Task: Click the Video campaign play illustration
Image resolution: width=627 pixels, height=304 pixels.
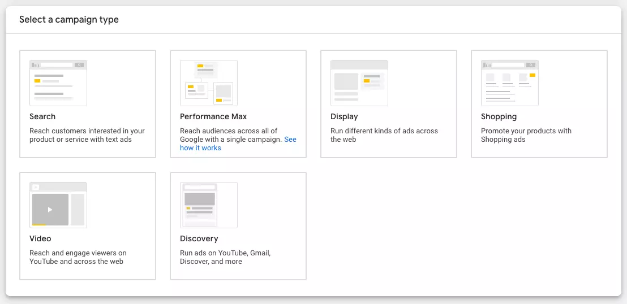Action: 50,210
